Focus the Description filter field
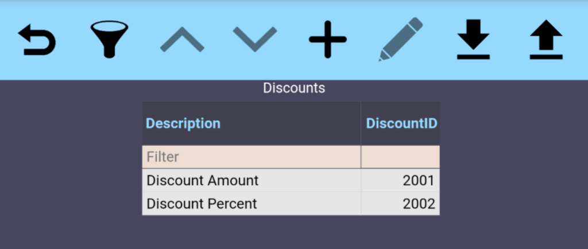Screen dimensions: 588x249 (251, 157)
